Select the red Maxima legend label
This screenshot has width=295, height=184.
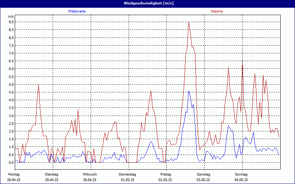(x=217, y=11)
